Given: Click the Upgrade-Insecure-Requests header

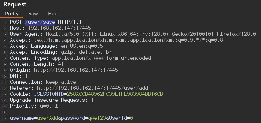Looking at the screenshot, I should tap(52, 100).
